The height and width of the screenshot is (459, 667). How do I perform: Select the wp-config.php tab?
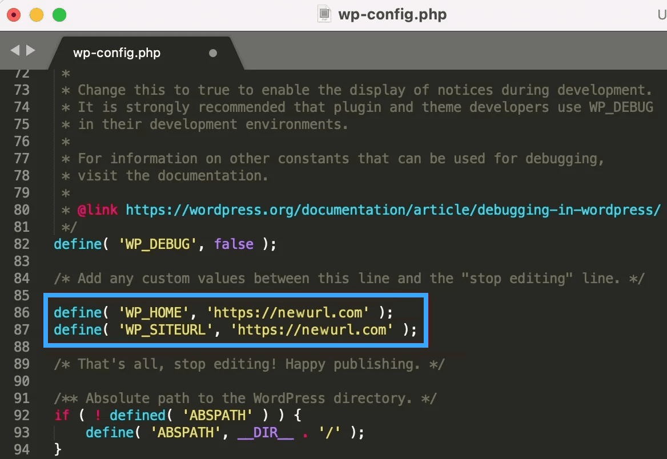click(117, 53)
